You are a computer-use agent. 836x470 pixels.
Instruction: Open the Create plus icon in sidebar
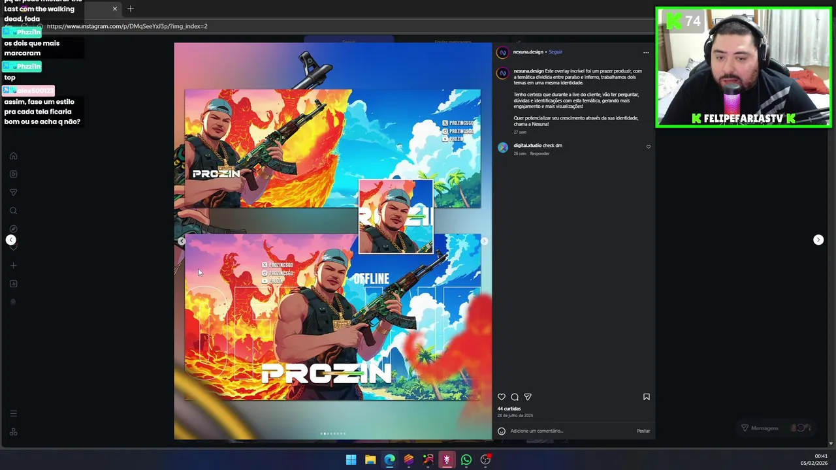click(x=13, y=266)
